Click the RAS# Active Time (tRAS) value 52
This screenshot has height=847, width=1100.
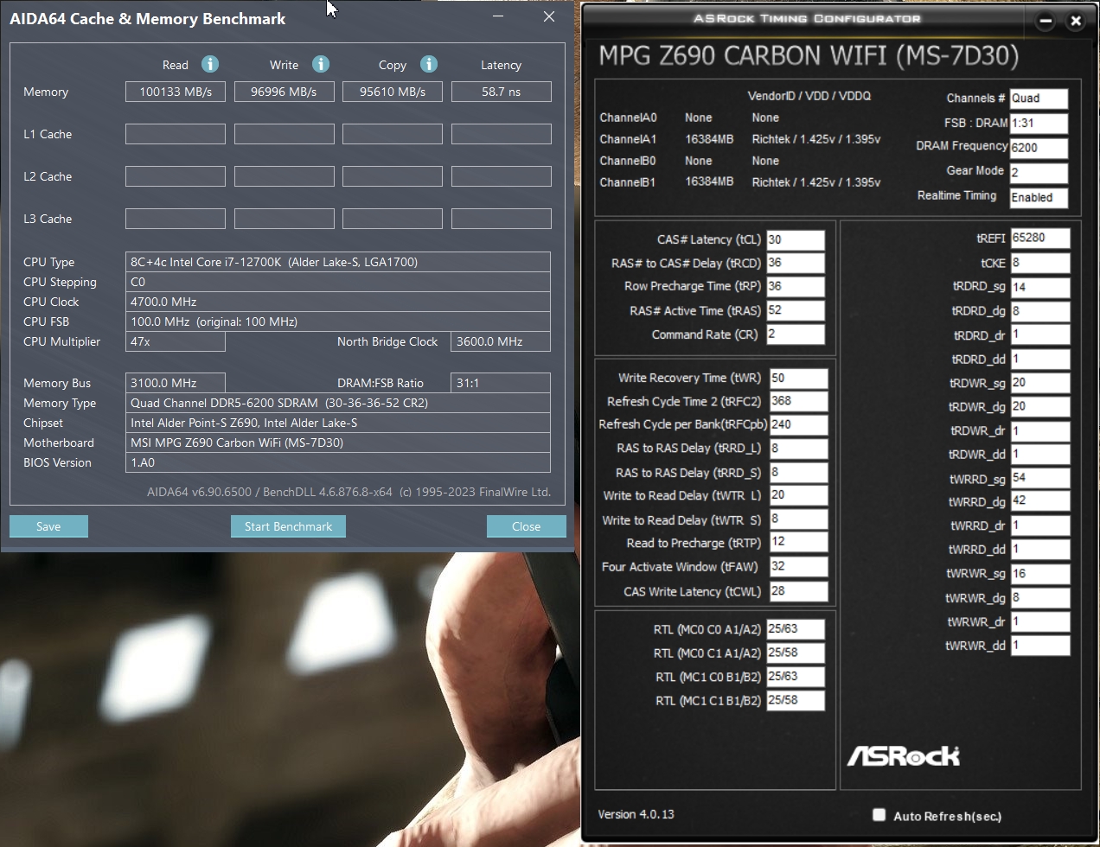pos(796,310)
